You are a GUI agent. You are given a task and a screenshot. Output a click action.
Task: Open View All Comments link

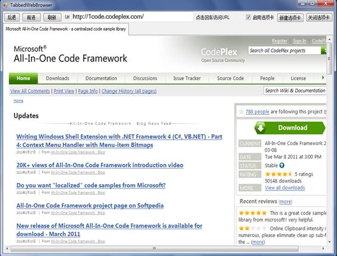pyautogui.click(x=30, y=91)
